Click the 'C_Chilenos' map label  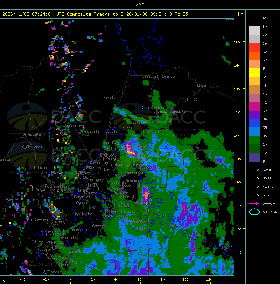[32, 147]
